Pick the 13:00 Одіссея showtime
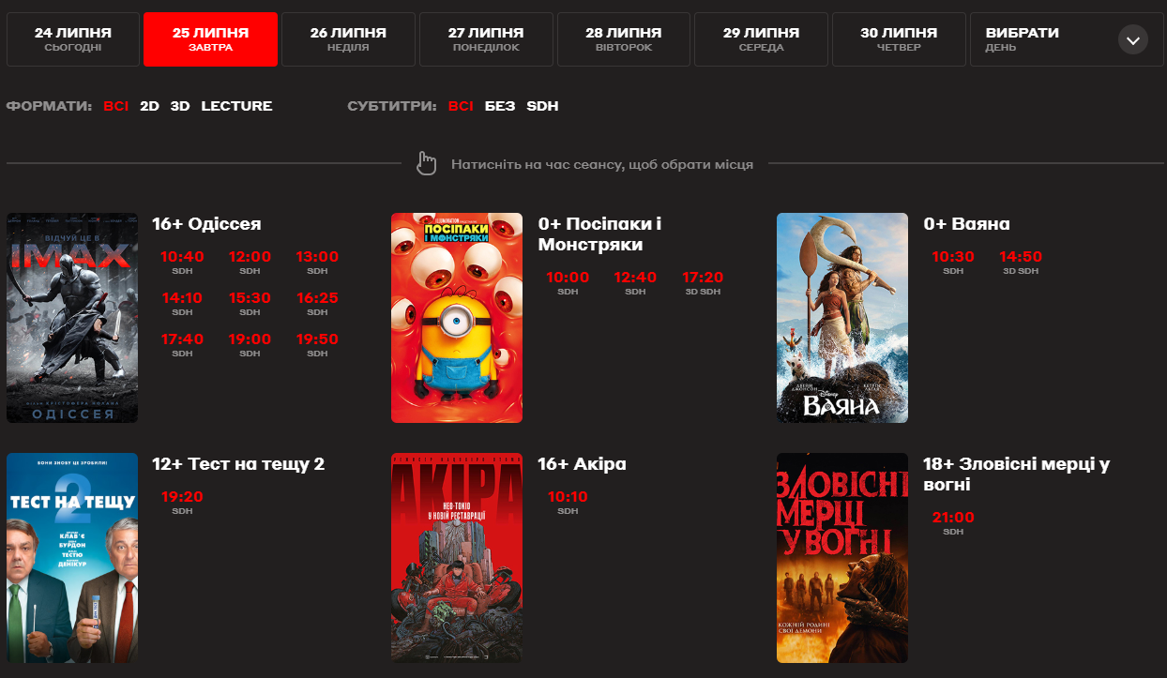The height and width of the screenshot is (678, 1167). [317, 263]
